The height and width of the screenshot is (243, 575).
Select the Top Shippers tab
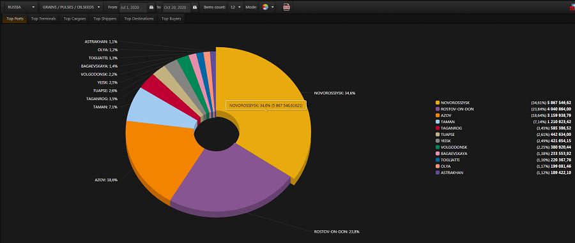pos(105,18)
